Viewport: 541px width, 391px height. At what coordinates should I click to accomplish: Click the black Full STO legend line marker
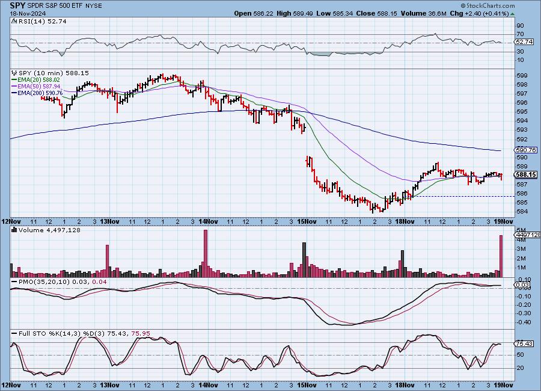tap(14, 334)
